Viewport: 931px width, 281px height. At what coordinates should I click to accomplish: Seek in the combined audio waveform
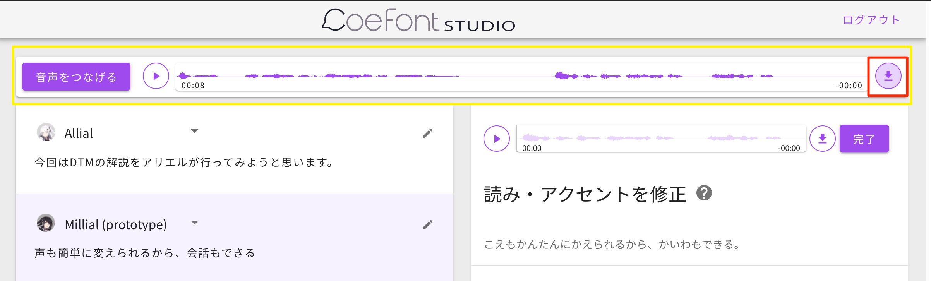coord(521,76)
